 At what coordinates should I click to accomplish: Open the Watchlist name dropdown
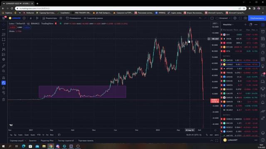click(x=228, y=25)
